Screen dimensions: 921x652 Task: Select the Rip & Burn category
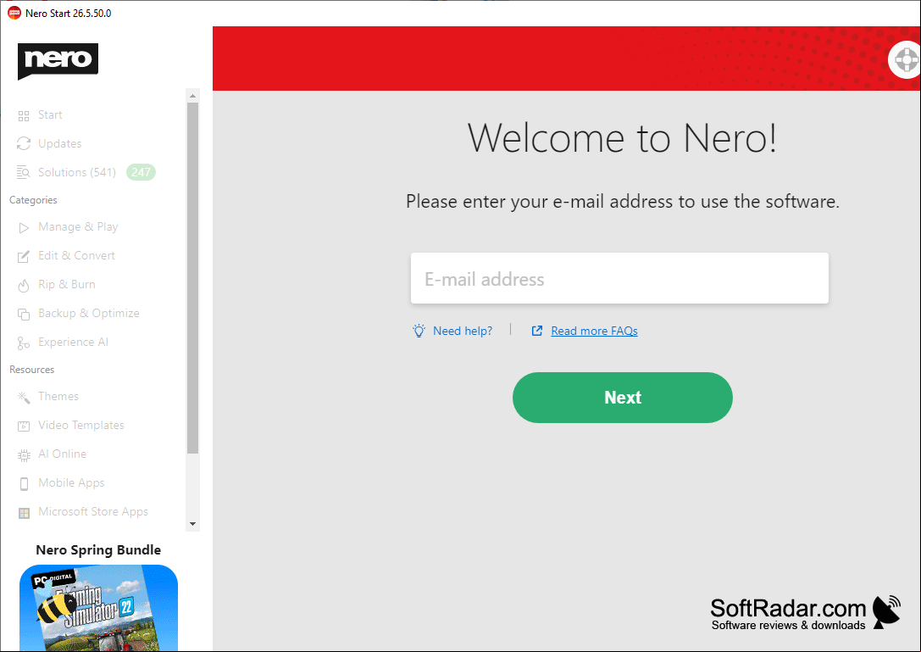[x=66, y=285]
